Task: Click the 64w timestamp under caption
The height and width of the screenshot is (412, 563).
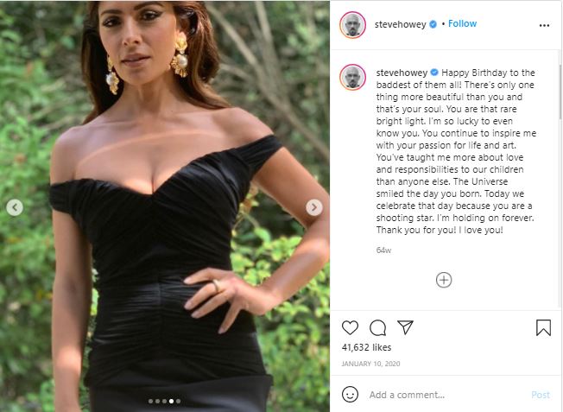Action: (383, 250)
